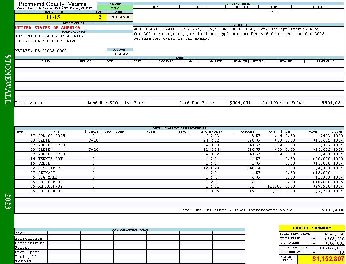
Task: Click the land class value 6
Action: coord(317,11)
